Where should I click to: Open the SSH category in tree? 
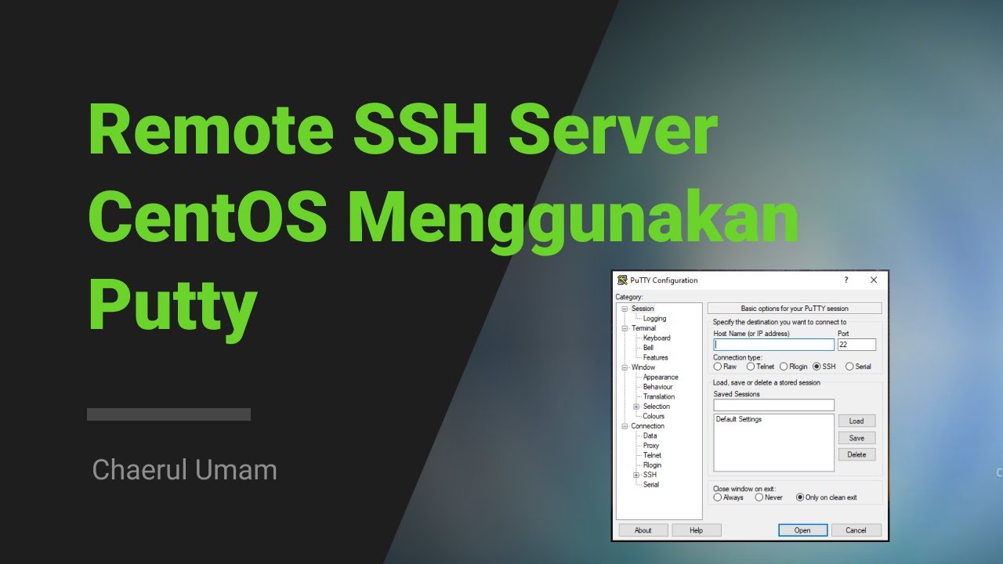(x=650, y=475)
